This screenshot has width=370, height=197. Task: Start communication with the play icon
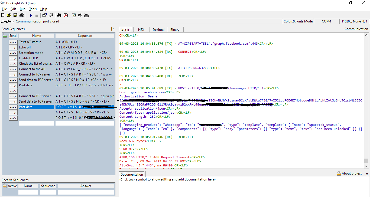point(31,15)
